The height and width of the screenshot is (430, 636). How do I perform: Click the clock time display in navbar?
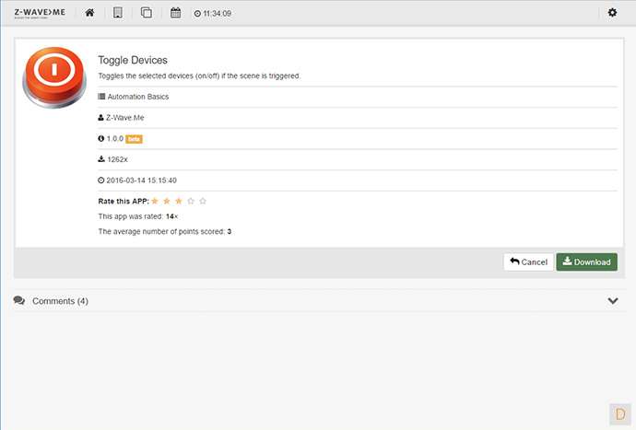[213, 14]
